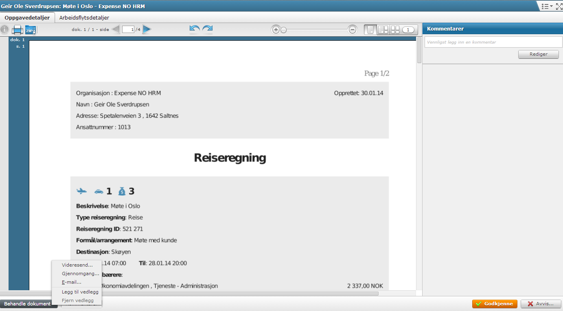The image size is (563, 311).
Task: Select Gjennomgang... from the menu
Action: click(81, 274)
